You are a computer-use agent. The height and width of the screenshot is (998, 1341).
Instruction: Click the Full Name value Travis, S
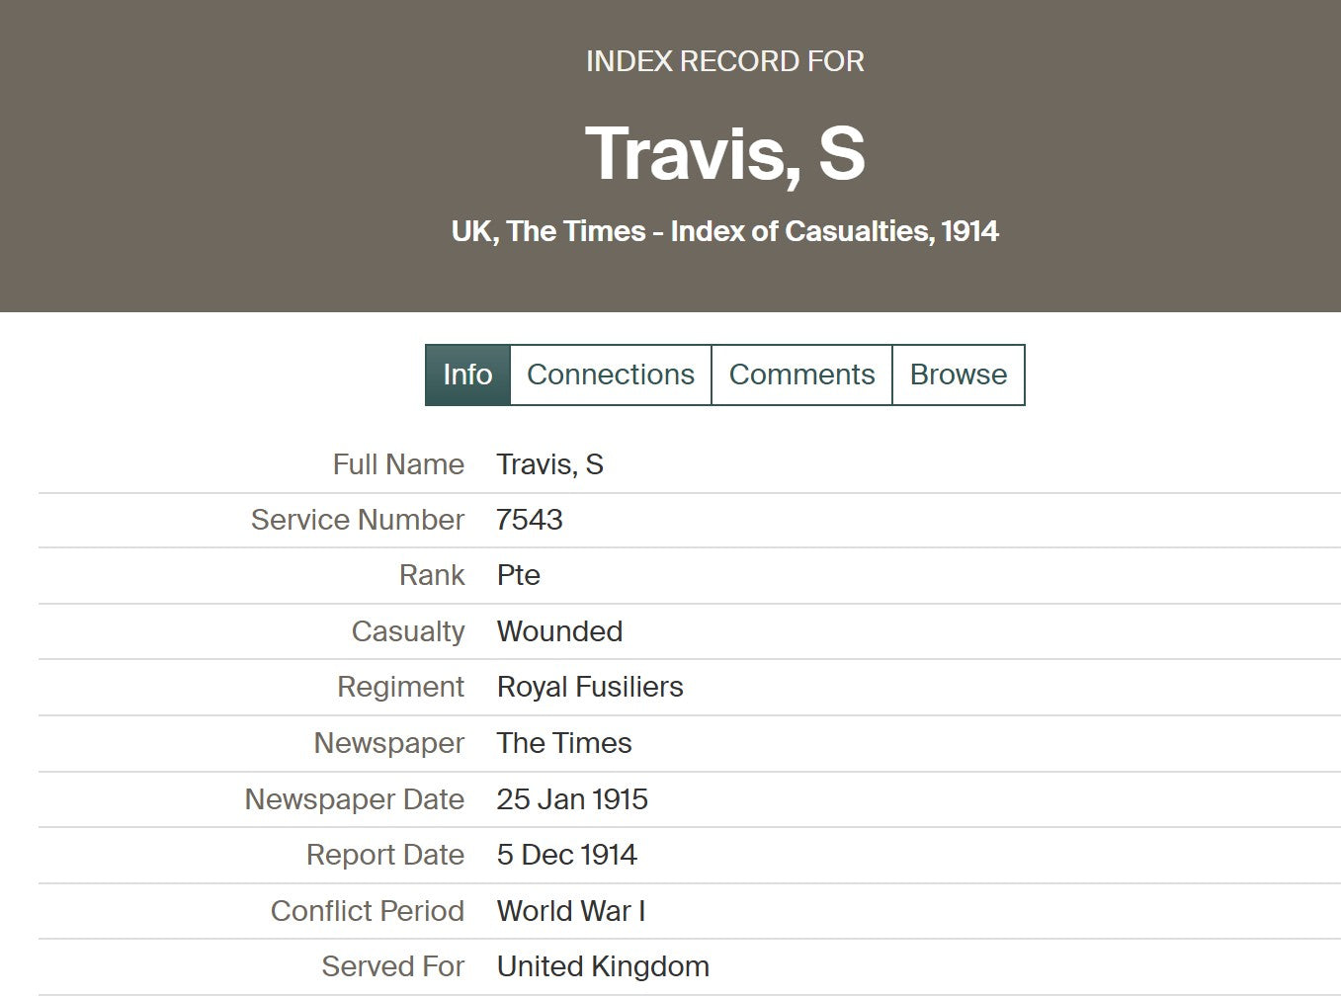click(x=549, y=464)
